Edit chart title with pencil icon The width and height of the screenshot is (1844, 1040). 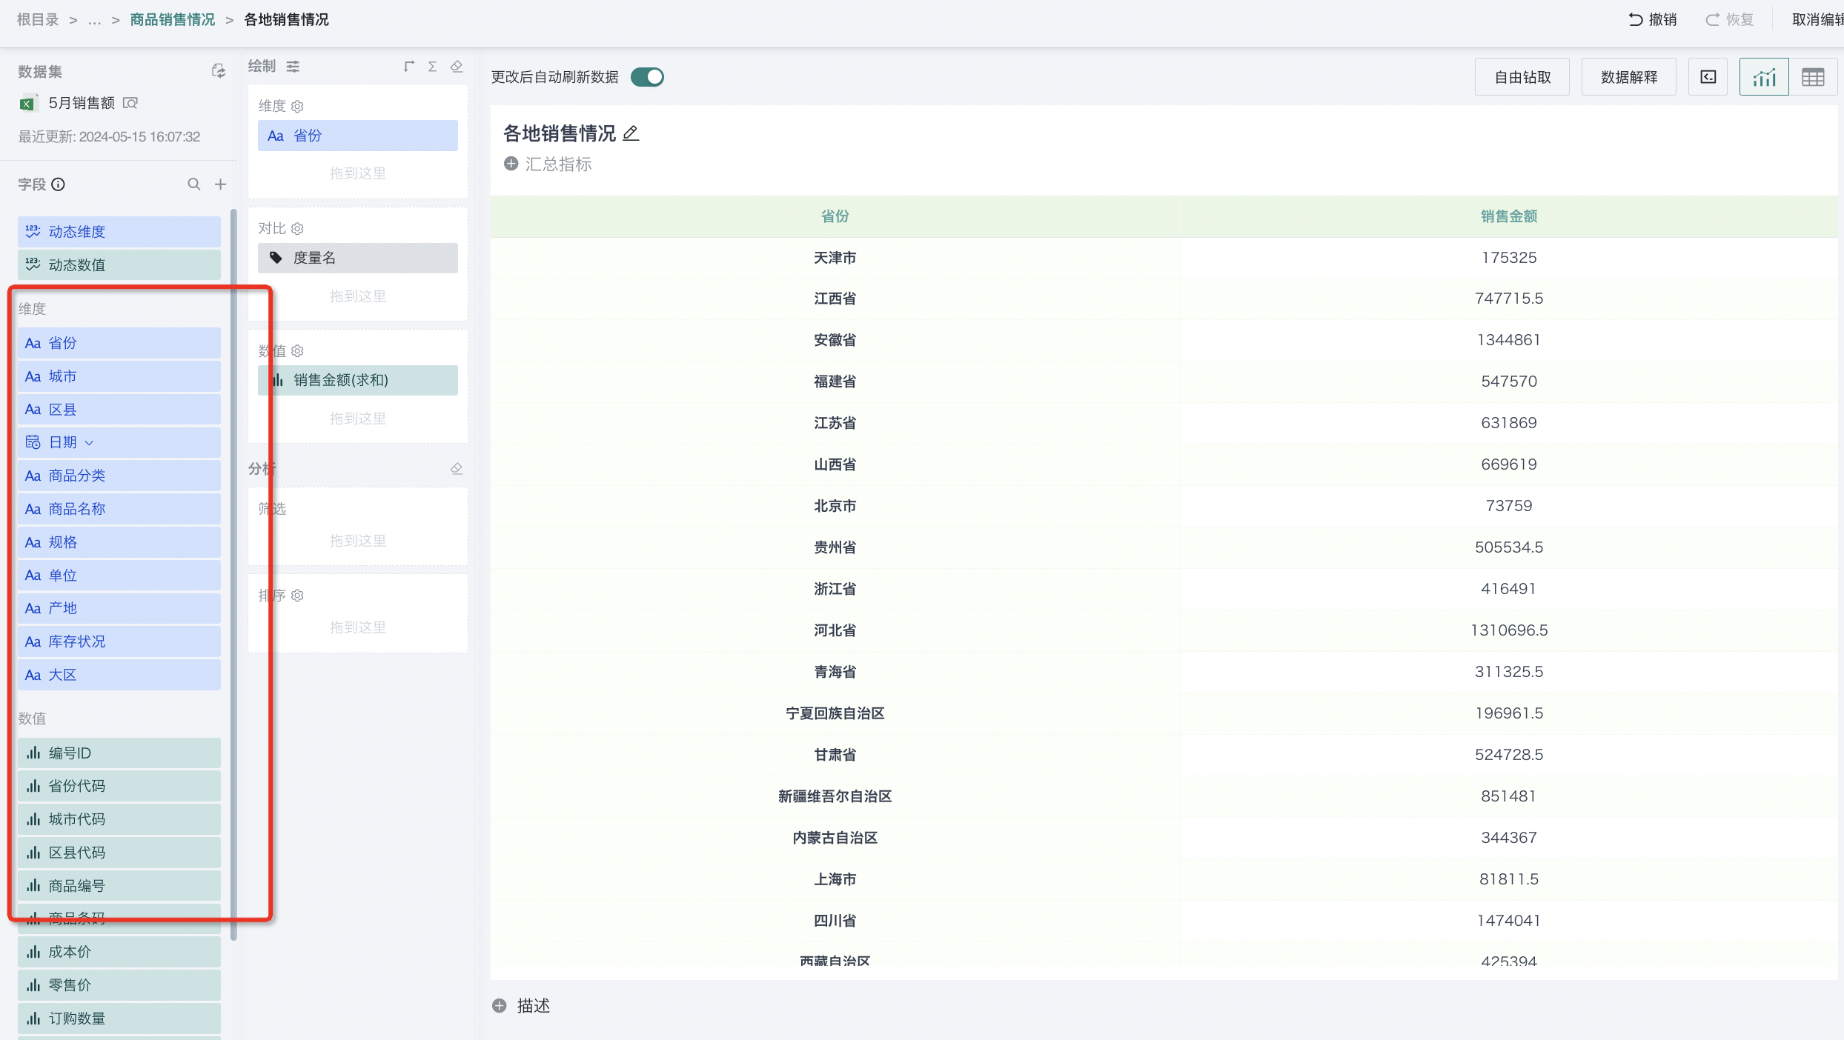(x=631, y=133)
